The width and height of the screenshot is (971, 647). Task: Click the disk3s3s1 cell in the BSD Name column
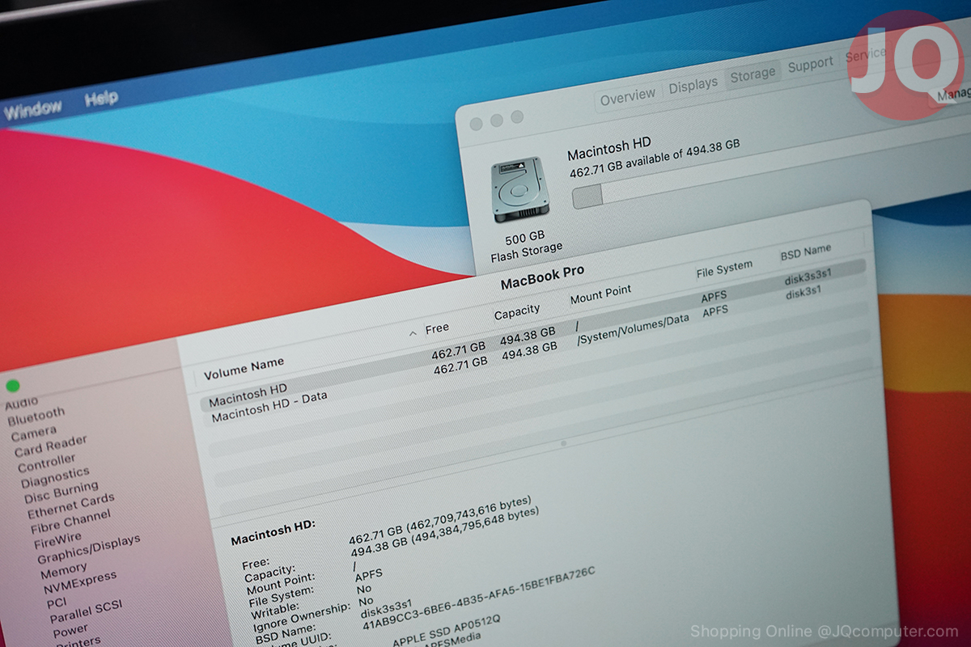point(808,277)
